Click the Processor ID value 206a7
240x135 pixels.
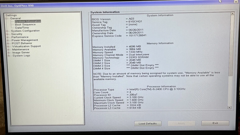pyautogui.click(x=133, y=95)
